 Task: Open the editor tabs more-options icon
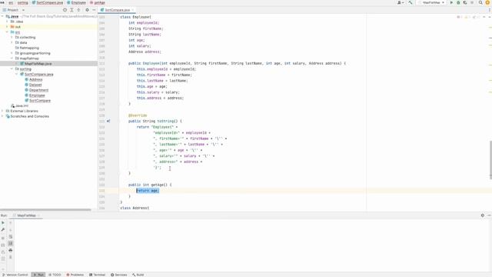[x=489, y=10]
